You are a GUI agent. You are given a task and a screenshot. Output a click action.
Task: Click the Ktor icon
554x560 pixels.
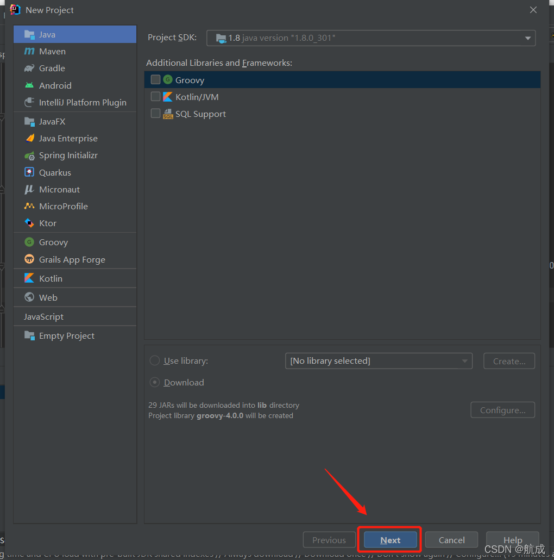pos(29,223)
